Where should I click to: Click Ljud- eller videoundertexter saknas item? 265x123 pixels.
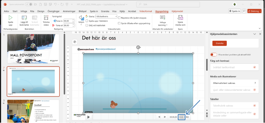(x=235, y=90)
